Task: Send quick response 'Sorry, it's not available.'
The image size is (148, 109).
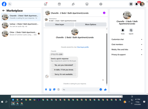Action: pos(64,74)
